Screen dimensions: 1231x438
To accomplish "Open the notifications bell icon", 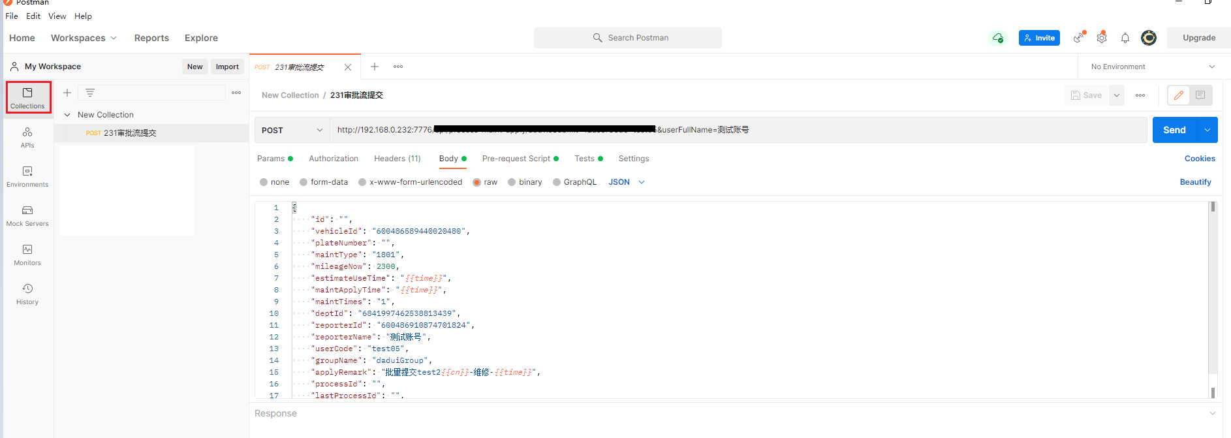I will pyautogui.click(x=1125, y=38).
